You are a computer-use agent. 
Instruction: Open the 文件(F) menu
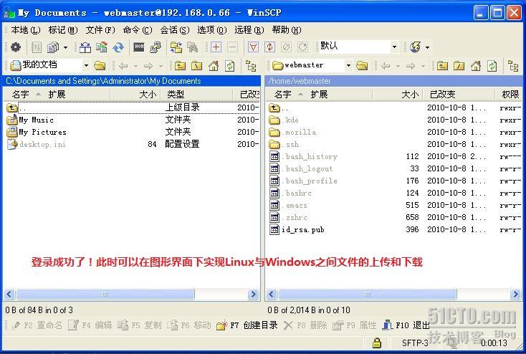coord(100,30)
